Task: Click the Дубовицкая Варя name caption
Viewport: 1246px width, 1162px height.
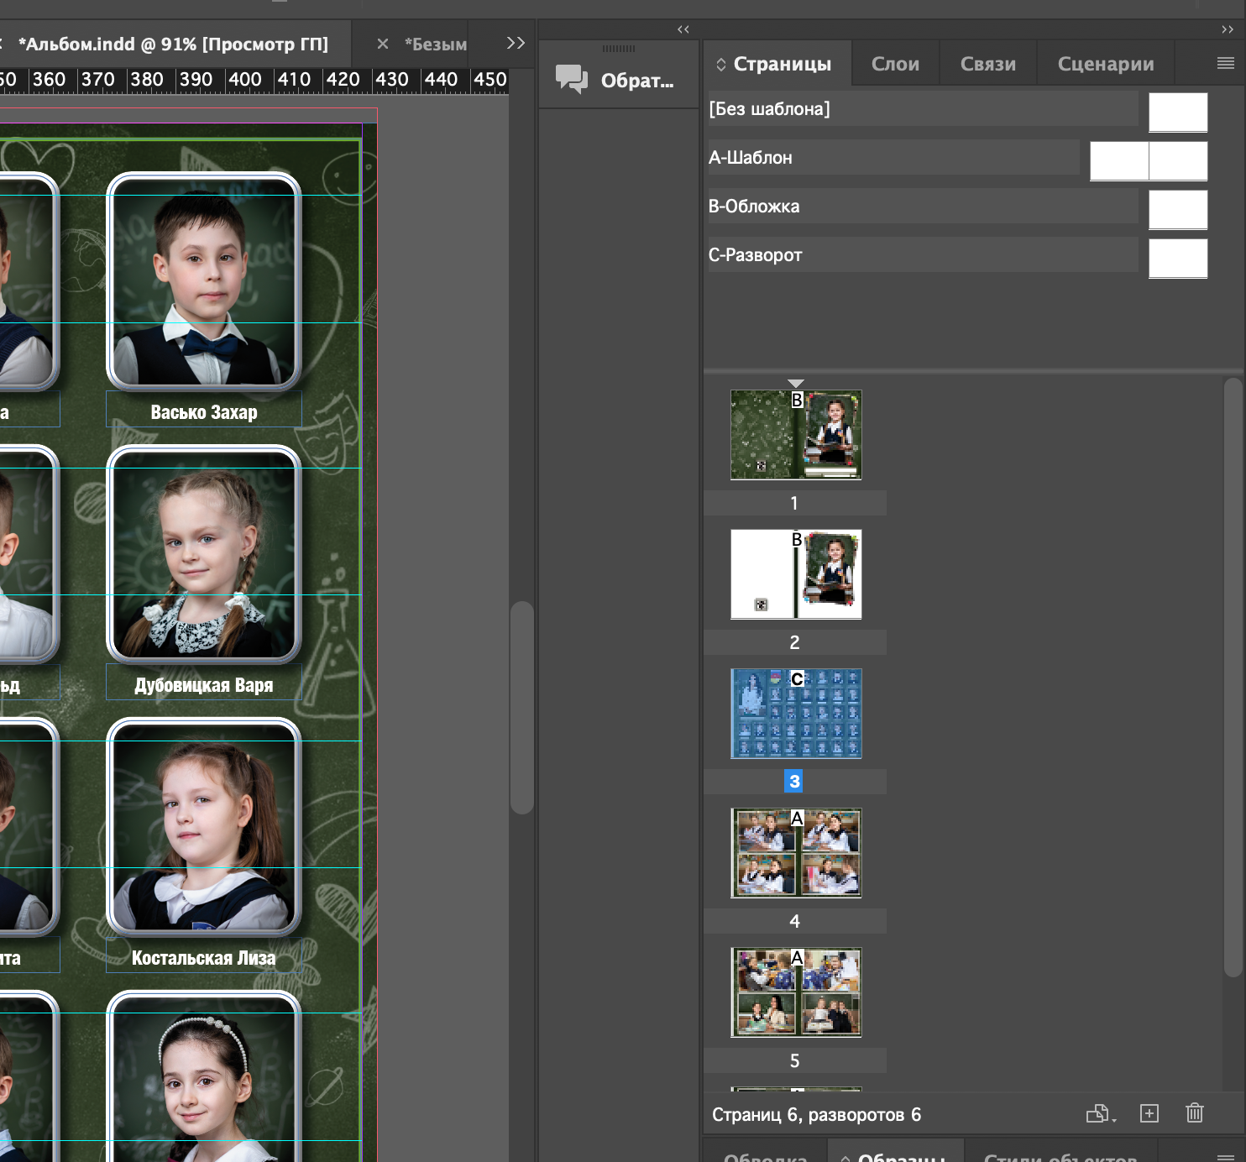Action: coord(204,685)
